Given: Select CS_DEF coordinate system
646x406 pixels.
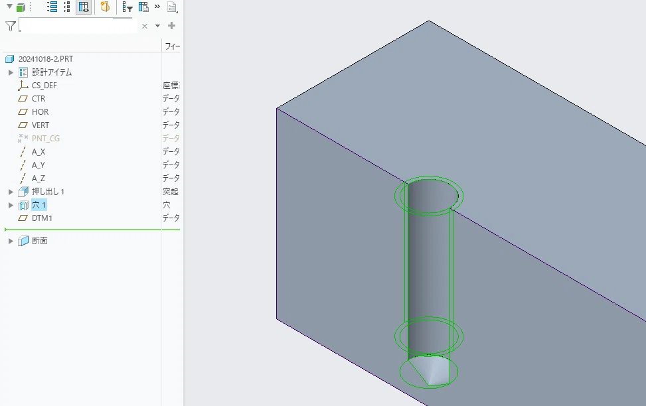Looking at the screenshot, I should point(44,86).
